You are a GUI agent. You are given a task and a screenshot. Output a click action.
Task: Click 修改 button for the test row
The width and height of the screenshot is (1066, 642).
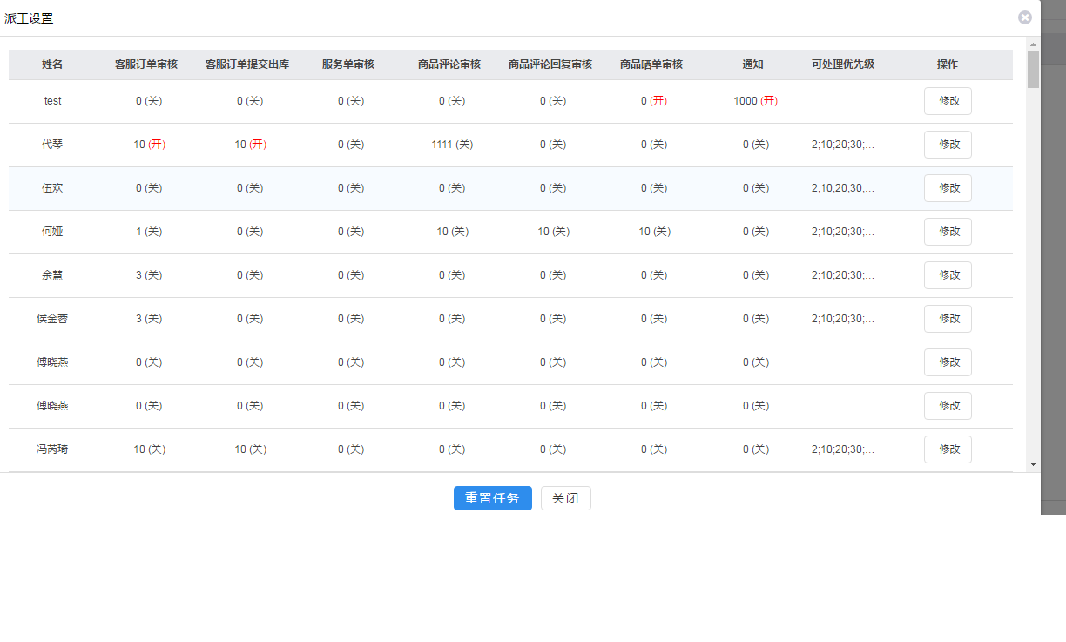(948, 101)
